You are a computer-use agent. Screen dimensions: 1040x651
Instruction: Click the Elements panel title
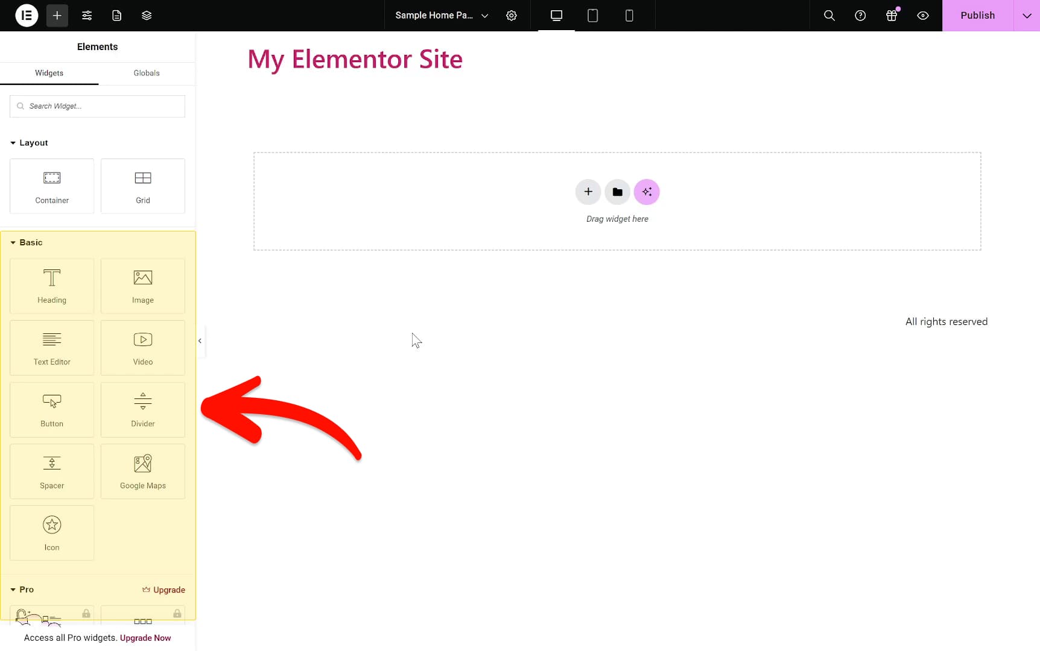click(x=97, y=47)
